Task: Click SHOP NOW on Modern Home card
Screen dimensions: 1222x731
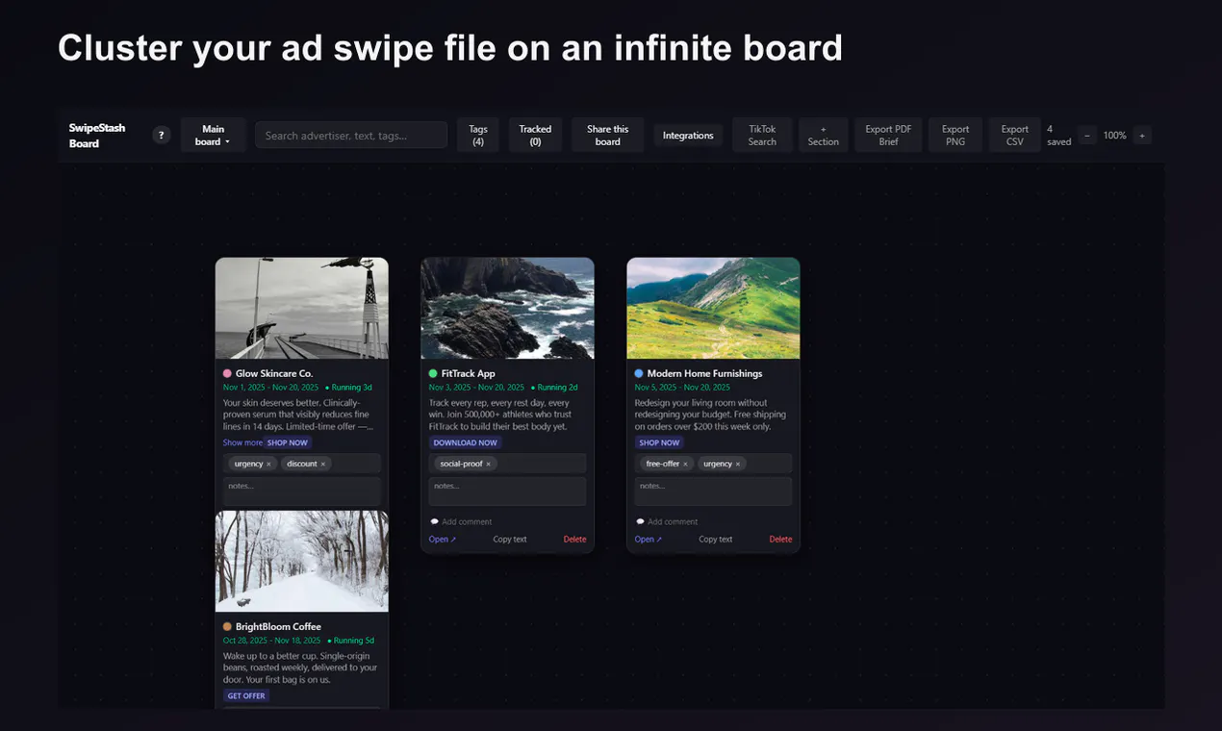Action: pos(659,442)
